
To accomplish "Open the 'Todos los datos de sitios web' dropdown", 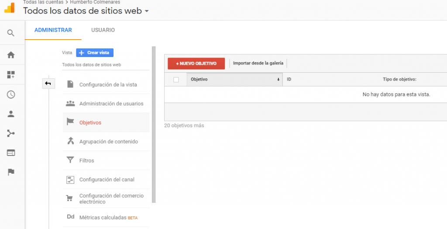I will 86,11.
